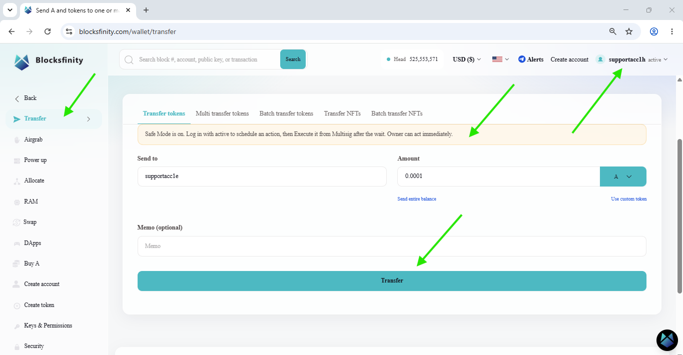683x355 pixels.
Task: Click Create account link in header
Action: [569, 59]
